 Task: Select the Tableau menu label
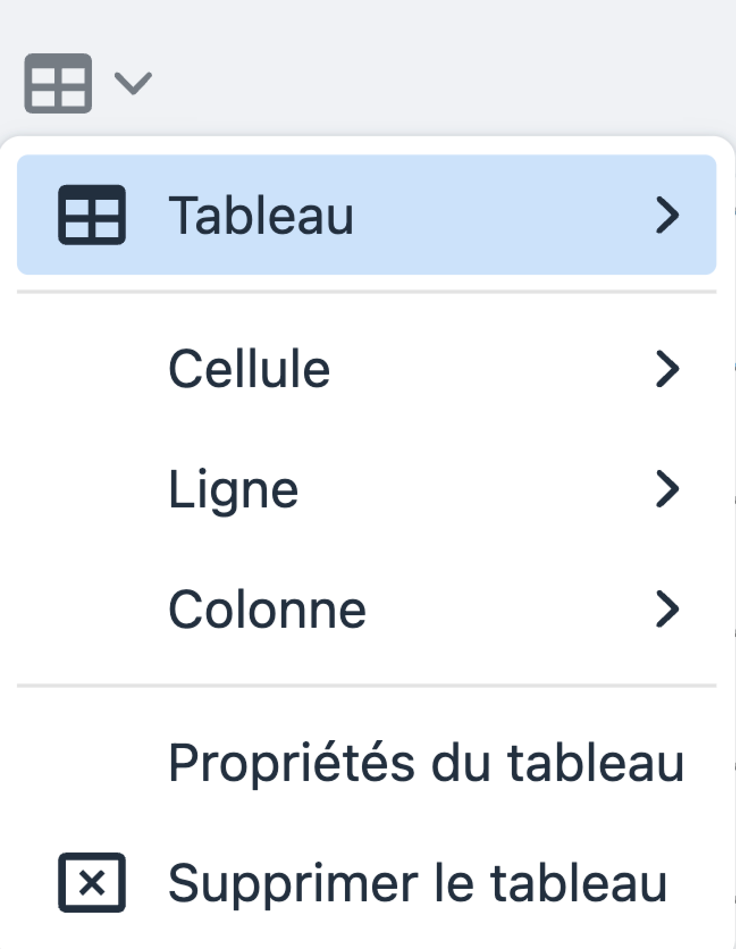click(x=261, y=215)
